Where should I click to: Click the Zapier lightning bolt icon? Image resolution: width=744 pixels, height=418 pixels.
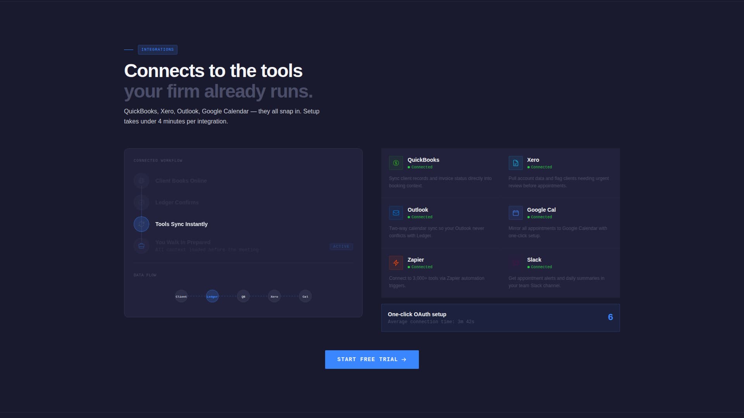click(x=396, y=263)
